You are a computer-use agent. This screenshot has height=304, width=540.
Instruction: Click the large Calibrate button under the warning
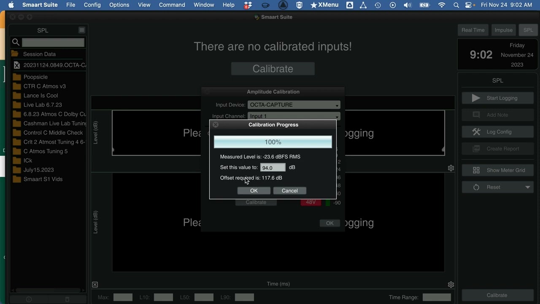coord(273,69)
